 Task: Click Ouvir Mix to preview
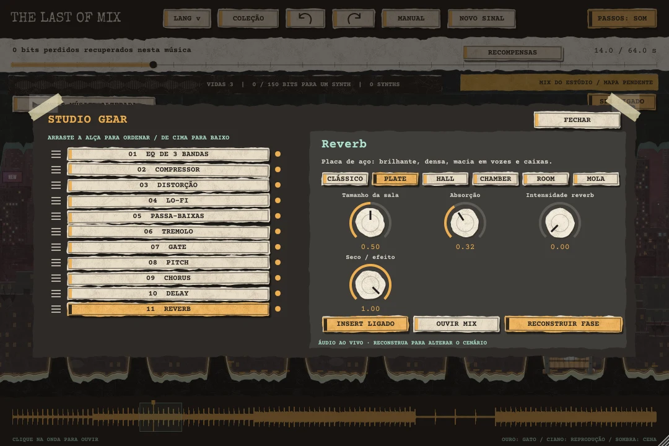coord(456,324)
